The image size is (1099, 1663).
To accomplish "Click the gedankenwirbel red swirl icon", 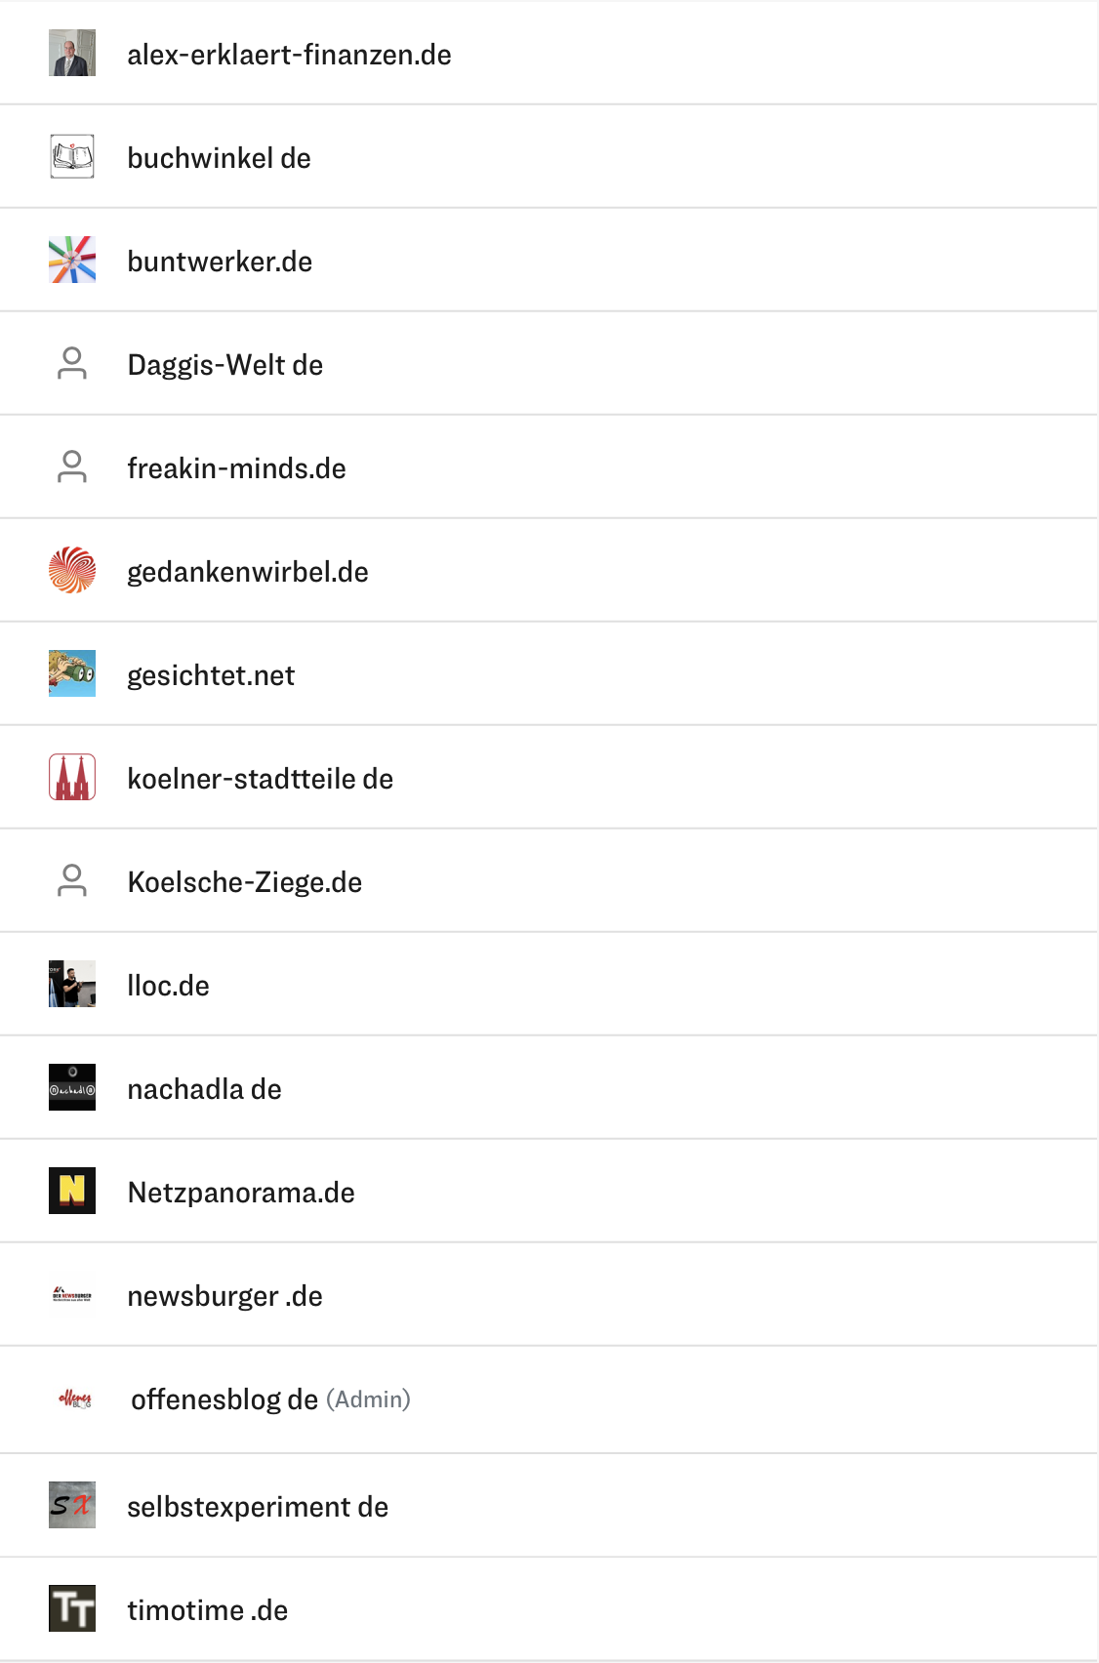I will (x=72, y=570).
